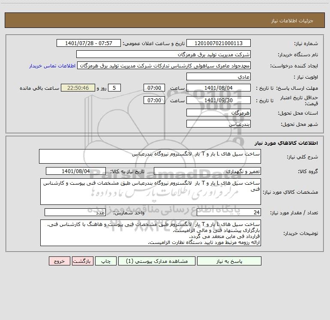The image size is (330, 320).
Task: Click the goods group field تعمیر و نگهداری
Action: tap(207, 171)
